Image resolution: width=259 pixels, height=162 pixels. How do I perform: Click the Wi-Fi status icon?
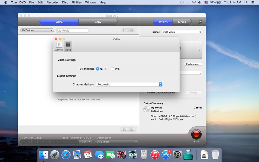click(194, 2)
